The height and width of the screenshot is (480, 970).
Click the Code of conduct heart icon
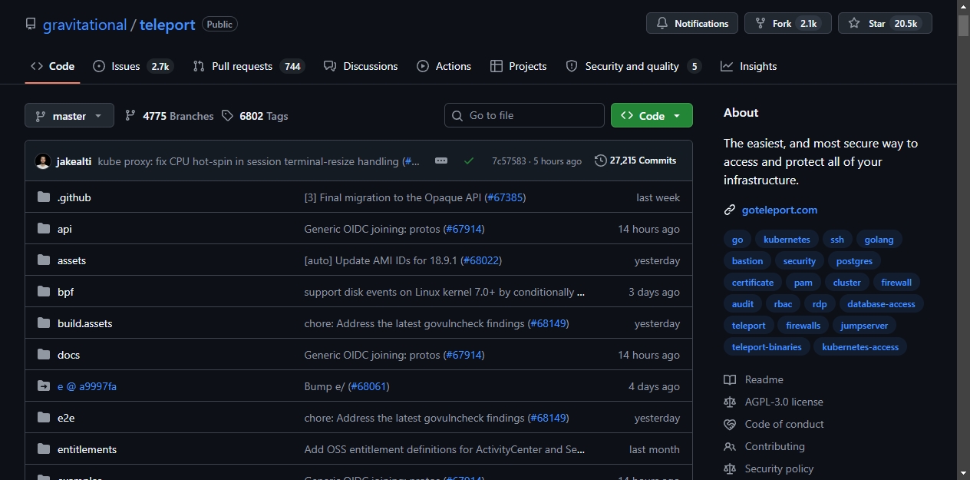(x=730, y=424)
